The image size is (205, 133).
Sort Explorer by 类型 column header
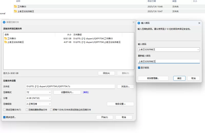174,1
